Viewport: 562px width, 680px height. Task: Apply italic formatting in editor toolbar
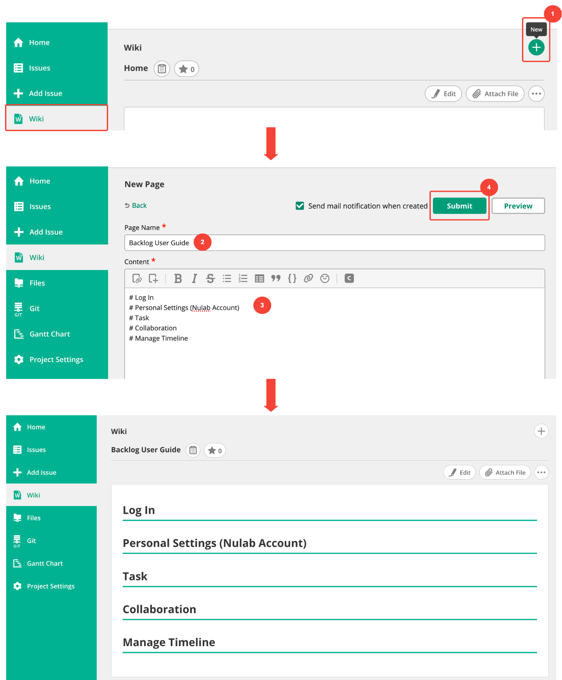pos(194,279)
